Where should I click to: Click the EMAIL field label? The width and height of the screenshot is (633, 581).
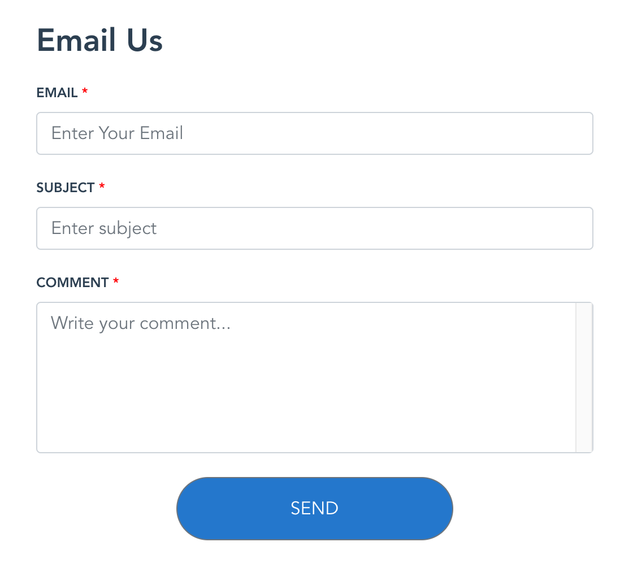pos(57,93)
